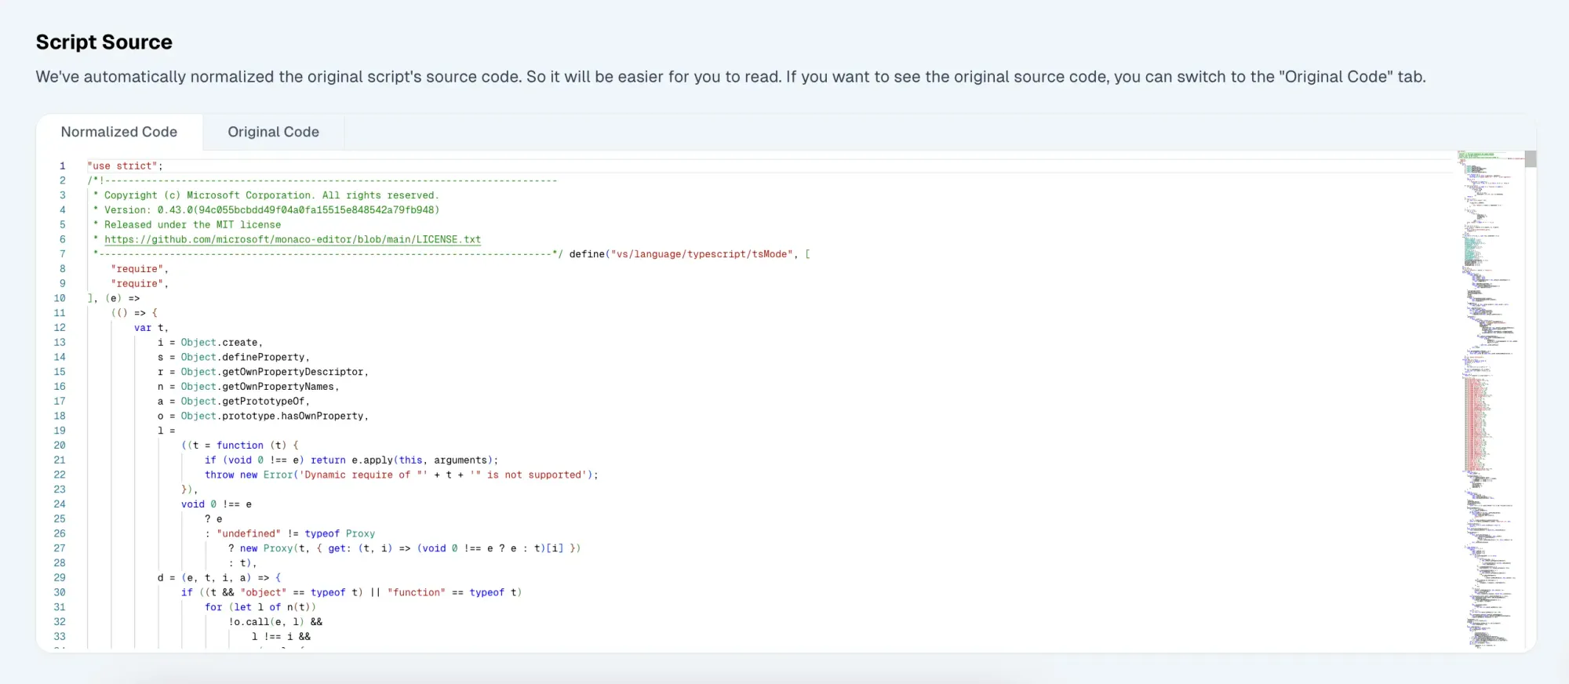Click the define("vs/language/typescript/tsMode") text
Viewport: 1569px width, 684px height.
tap(683, 254)
